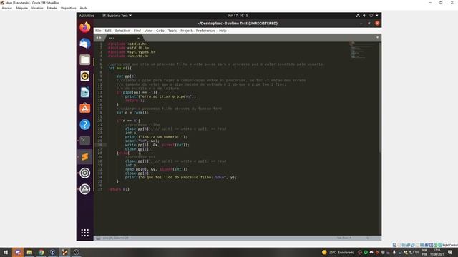The image size is (458, 257).
Task: Click the minimap in Sublime editor
Action: pos(362,50)
